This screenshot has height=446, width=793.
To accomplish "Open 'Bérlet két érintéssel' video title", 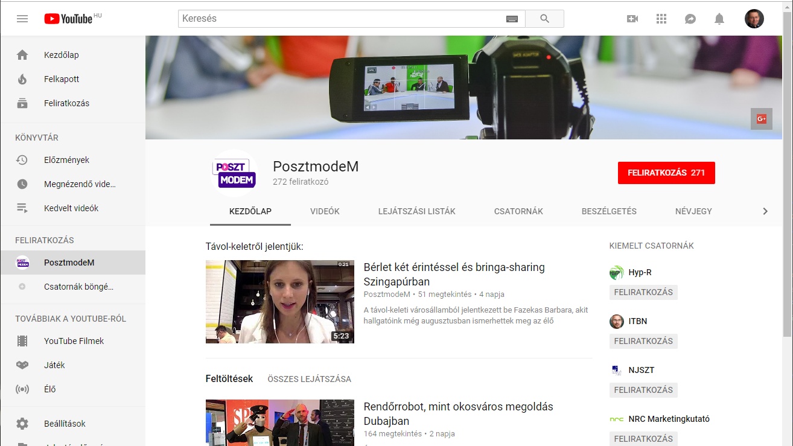I will (x=454, y=275).
